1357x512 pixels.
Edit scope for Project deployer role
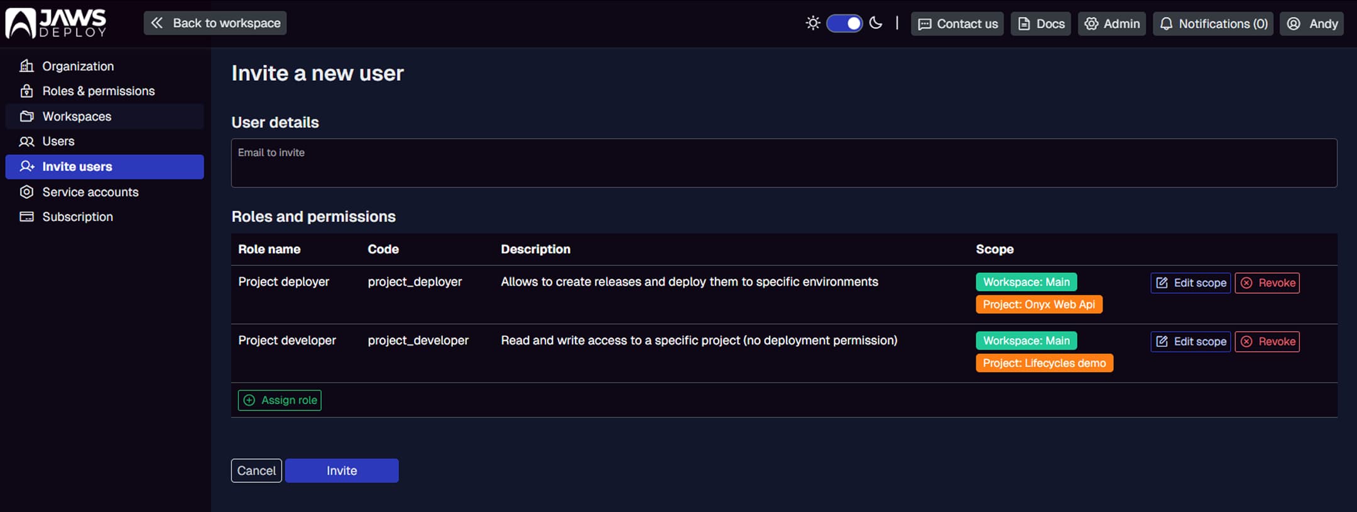point(1191,283)
